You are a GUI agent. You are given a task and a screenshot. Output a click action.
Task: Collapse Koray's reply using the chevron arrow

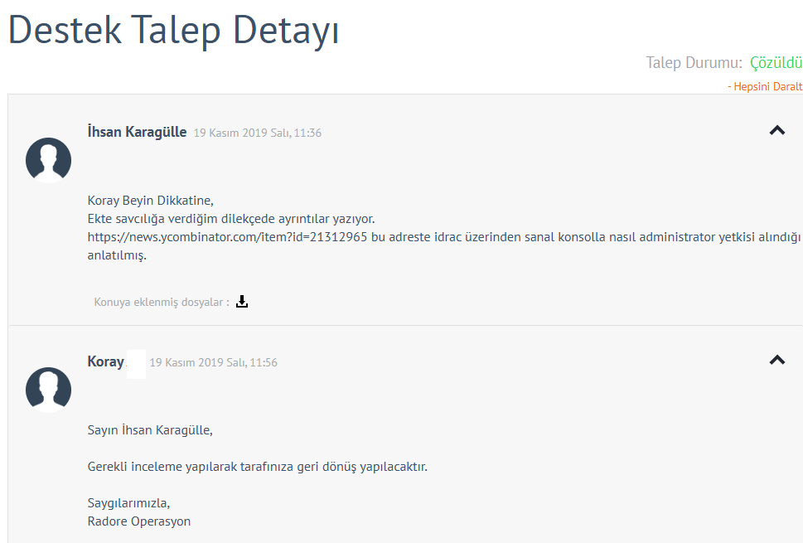(x=776, y=360)
